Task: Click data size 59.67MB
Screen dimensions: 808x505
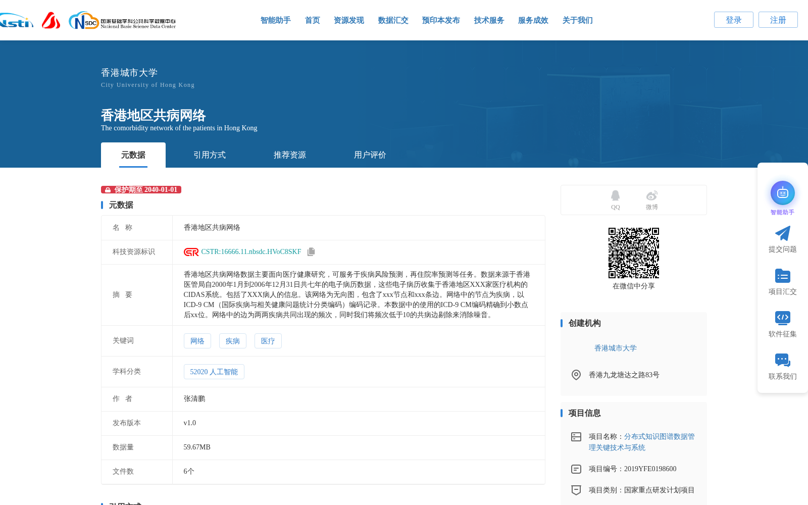Action: [x=197, y=447]
